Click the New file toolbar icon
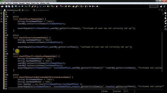 pos(2,6)
